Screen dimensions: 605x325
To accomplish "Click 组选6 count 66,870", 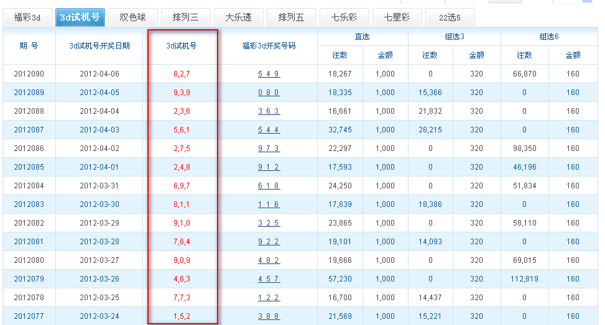I will [x=524, y=73].
